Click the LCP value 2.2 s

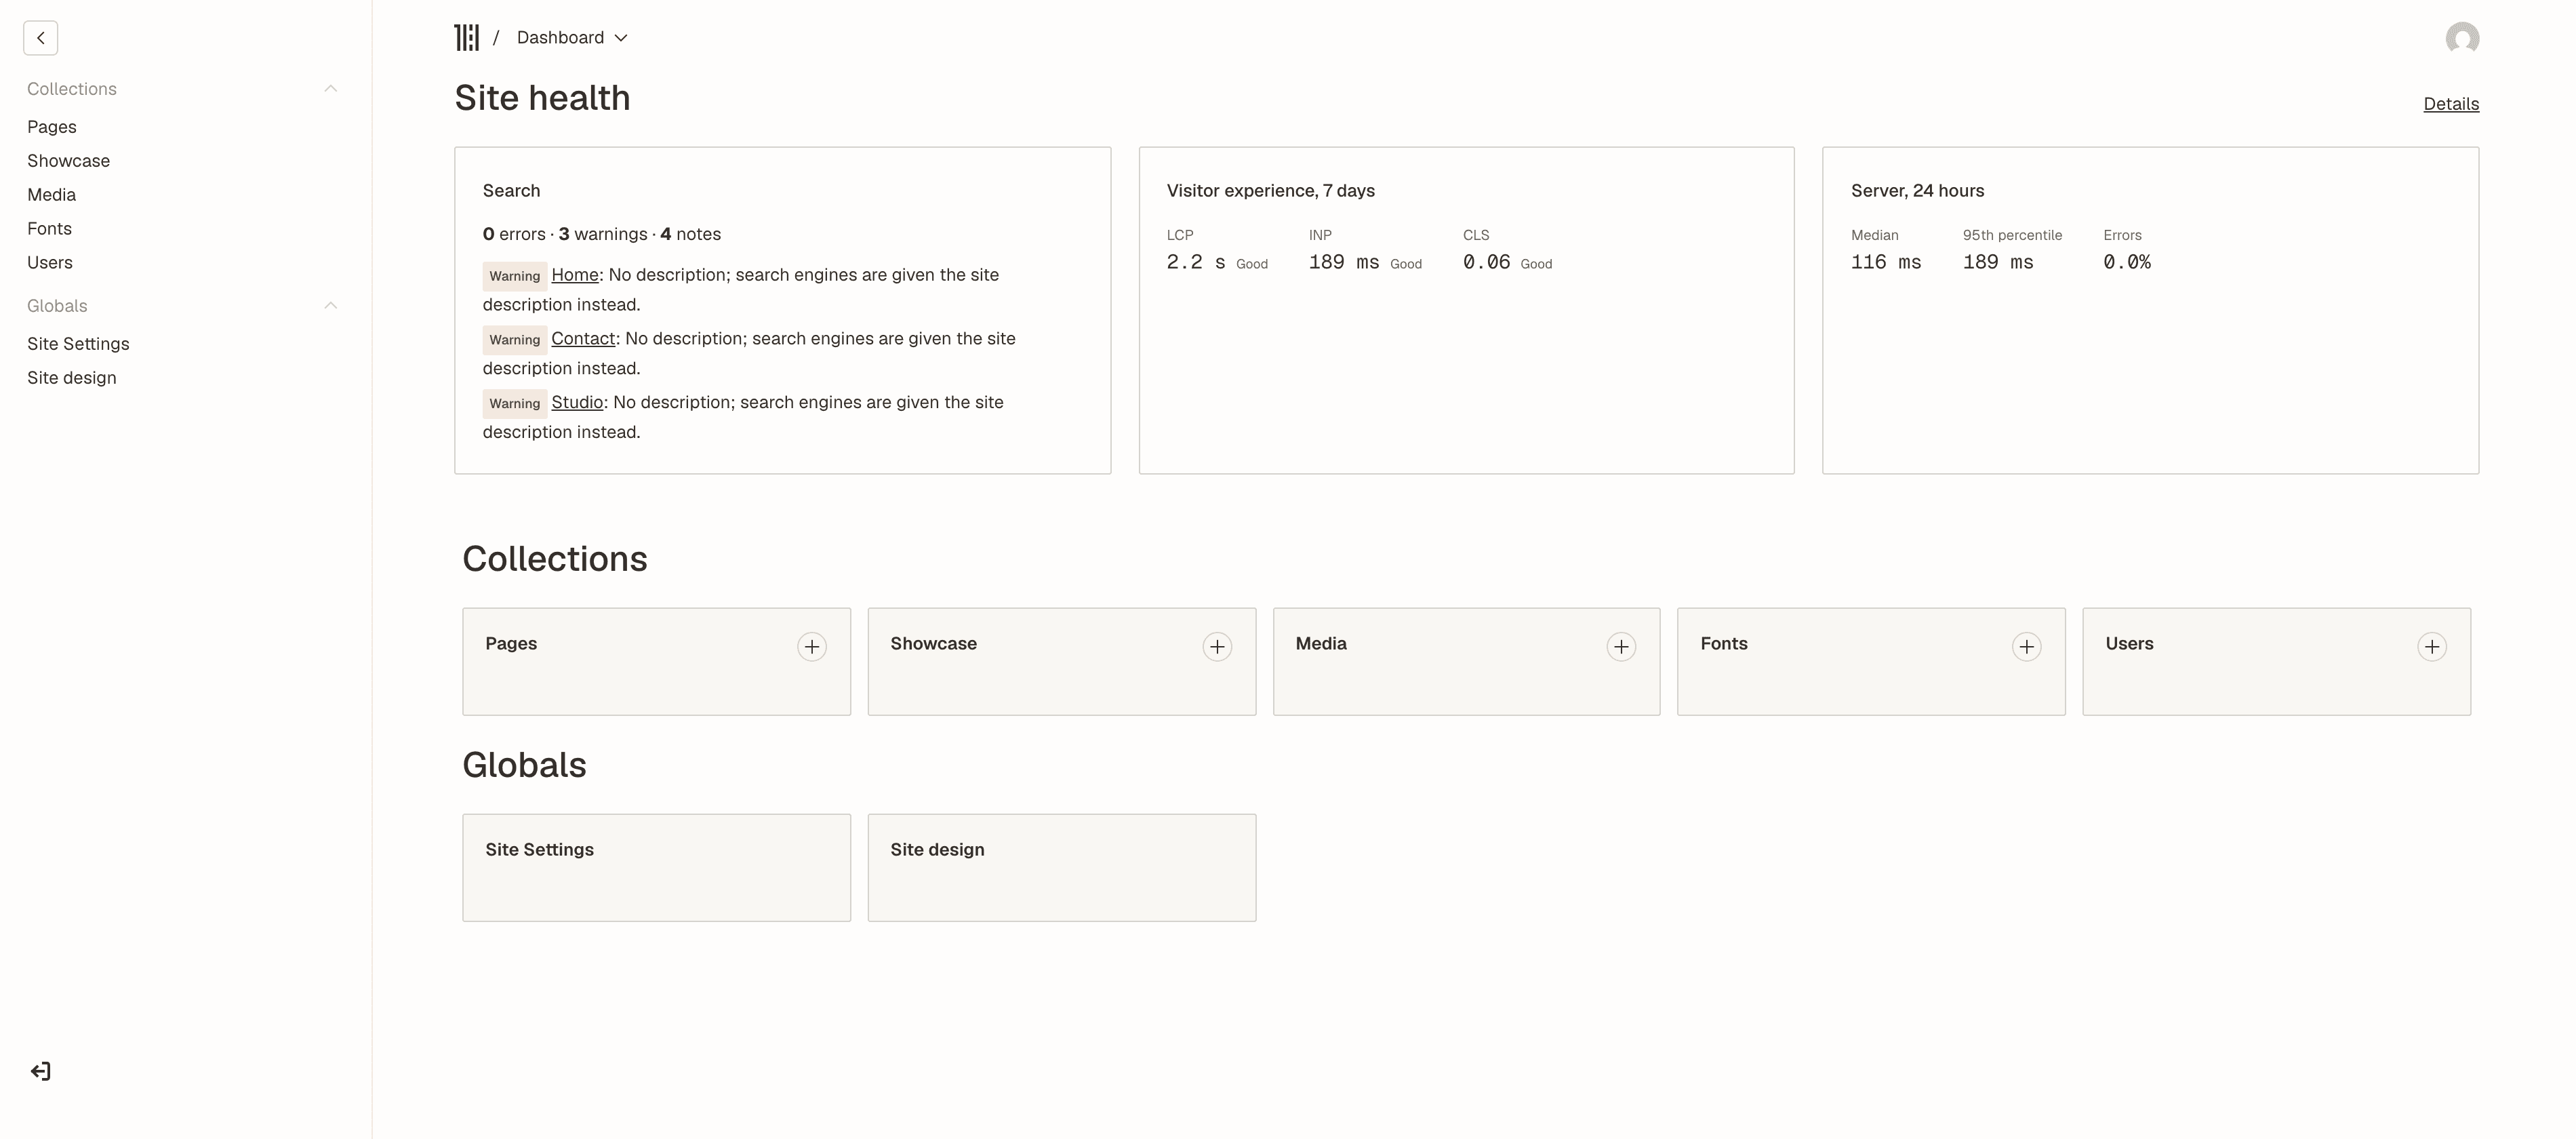pyautogui.click(x=1196, y=262)
